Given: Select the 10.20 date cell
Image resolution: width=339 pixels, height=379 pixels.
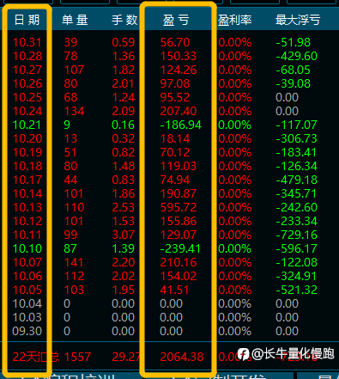Looking at the screenshot, I should [x=27, y=138].
